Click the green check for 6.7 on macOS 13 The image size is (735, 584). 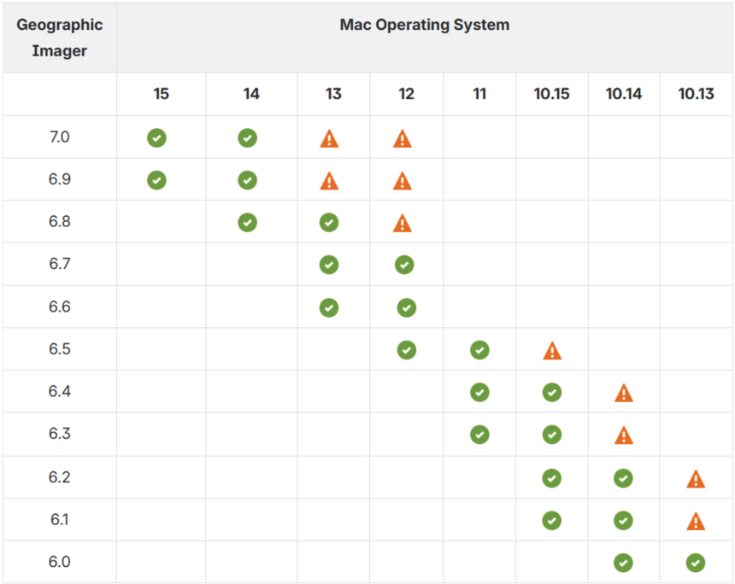click(329, 265)
